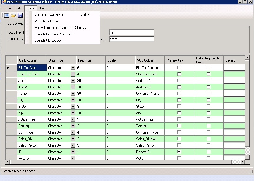Image resolution: width=254 pixels, height=181 pixels.
Task: Uncheck Primary Key for the ID row
Action: coord(179,152)
